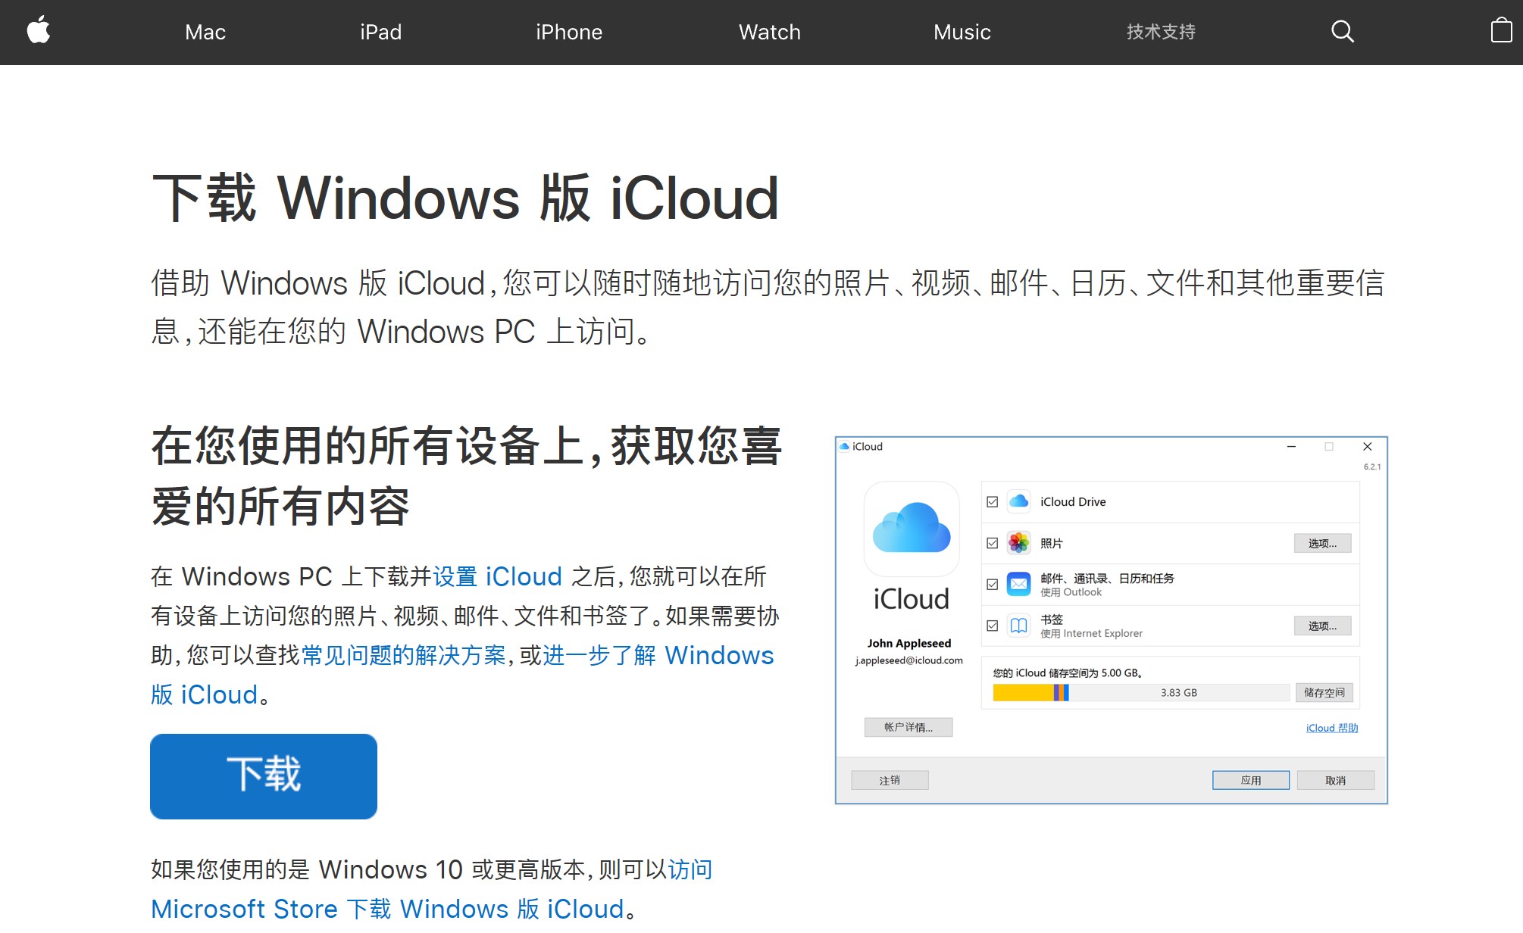Click the Apple logo icon

(38, 31)
